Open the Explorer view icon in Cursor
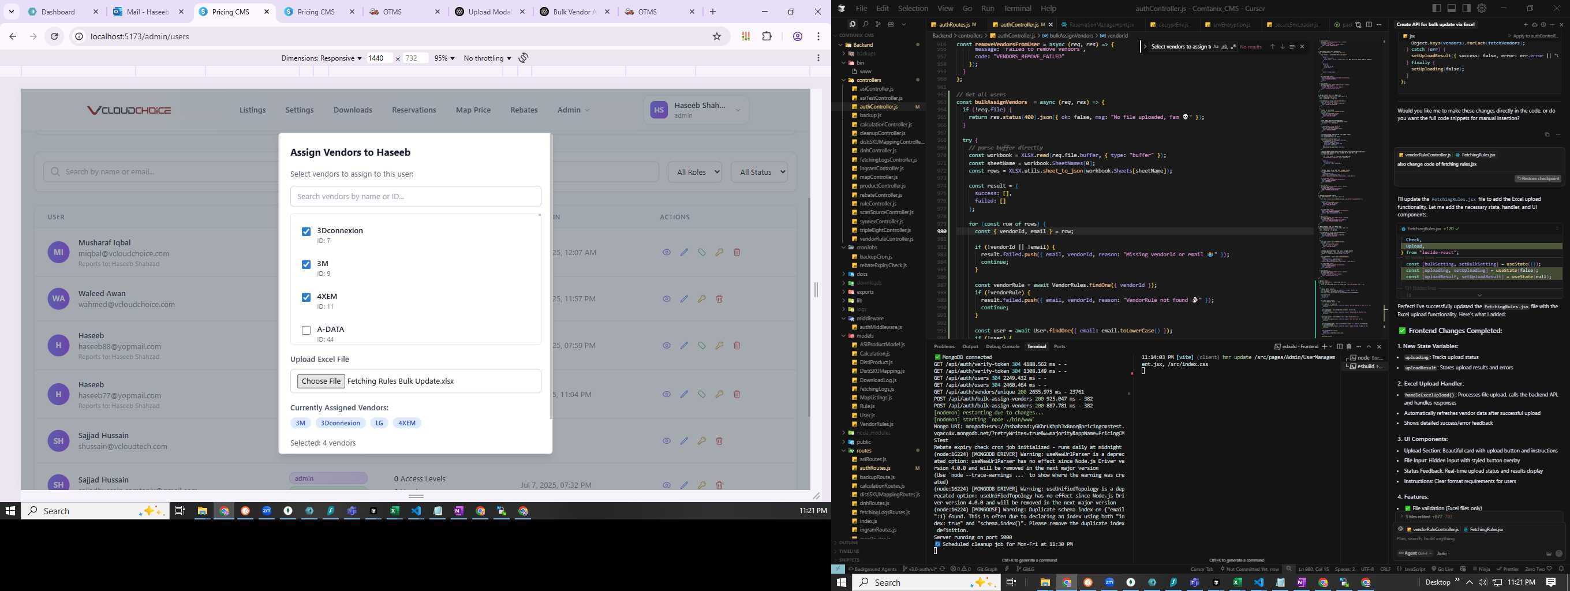This screenshot has width=1570, height=591. [852, 24]
